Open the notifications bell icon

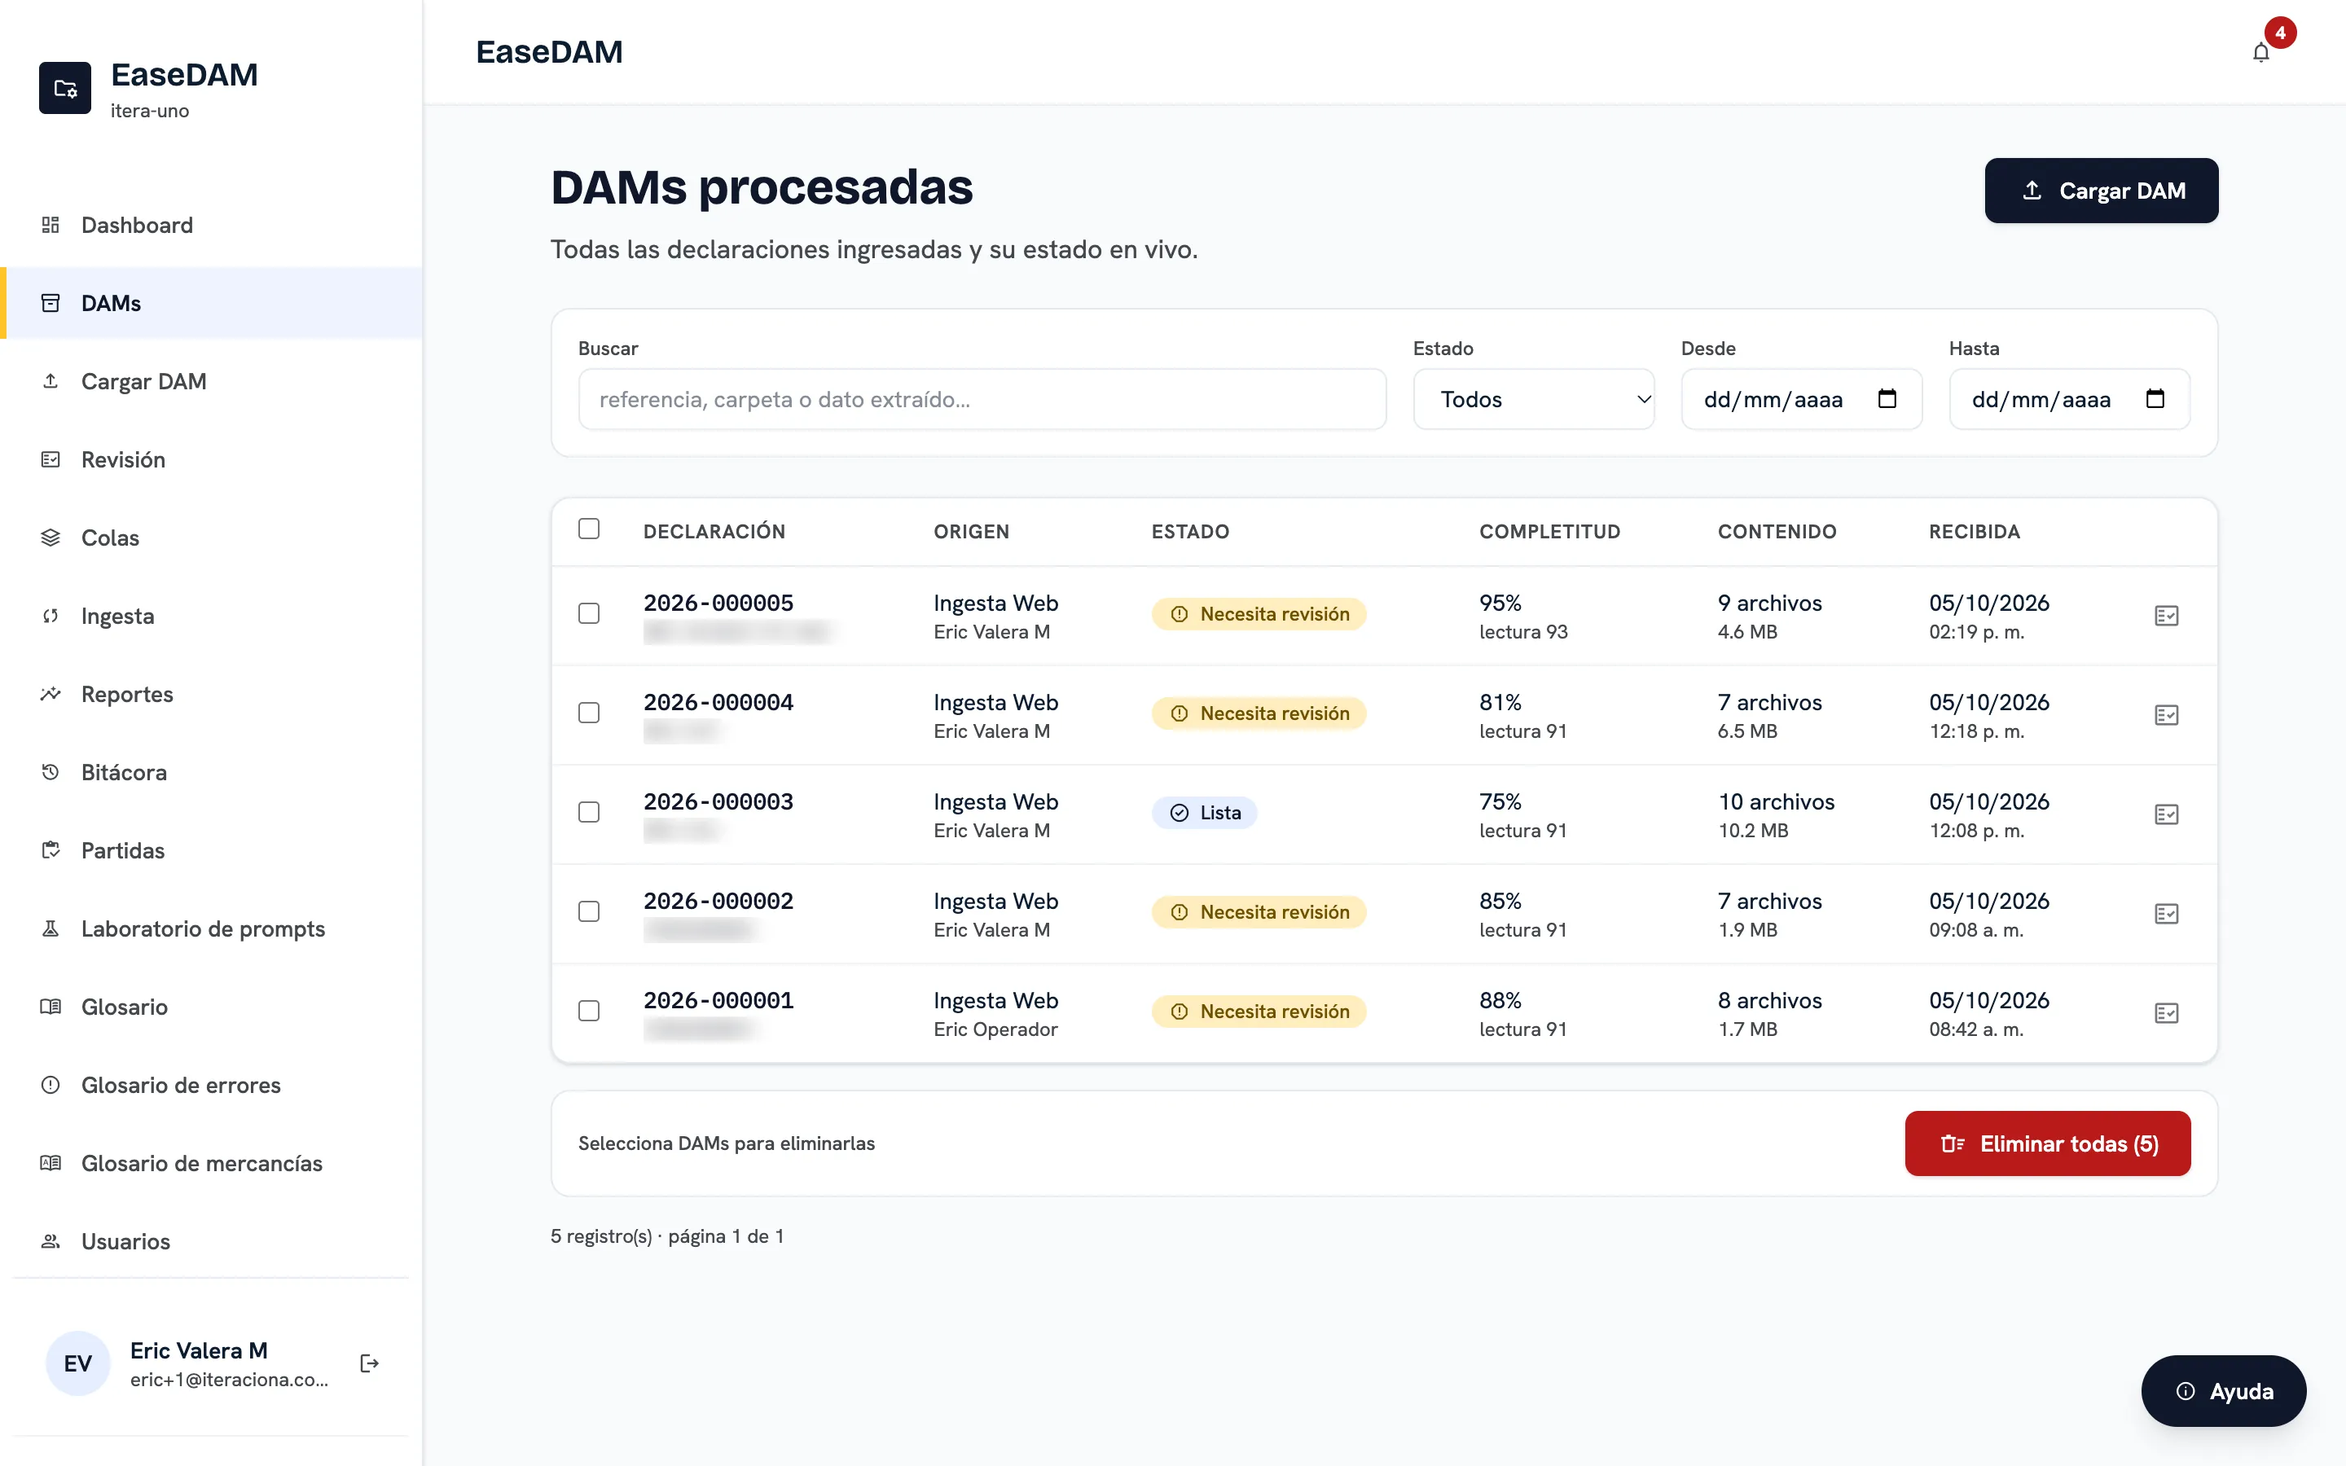click(2260, 52)
